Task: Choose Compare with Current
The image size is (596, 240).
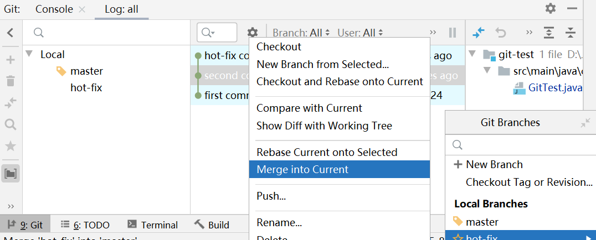Action: click(x=340, y=108)
